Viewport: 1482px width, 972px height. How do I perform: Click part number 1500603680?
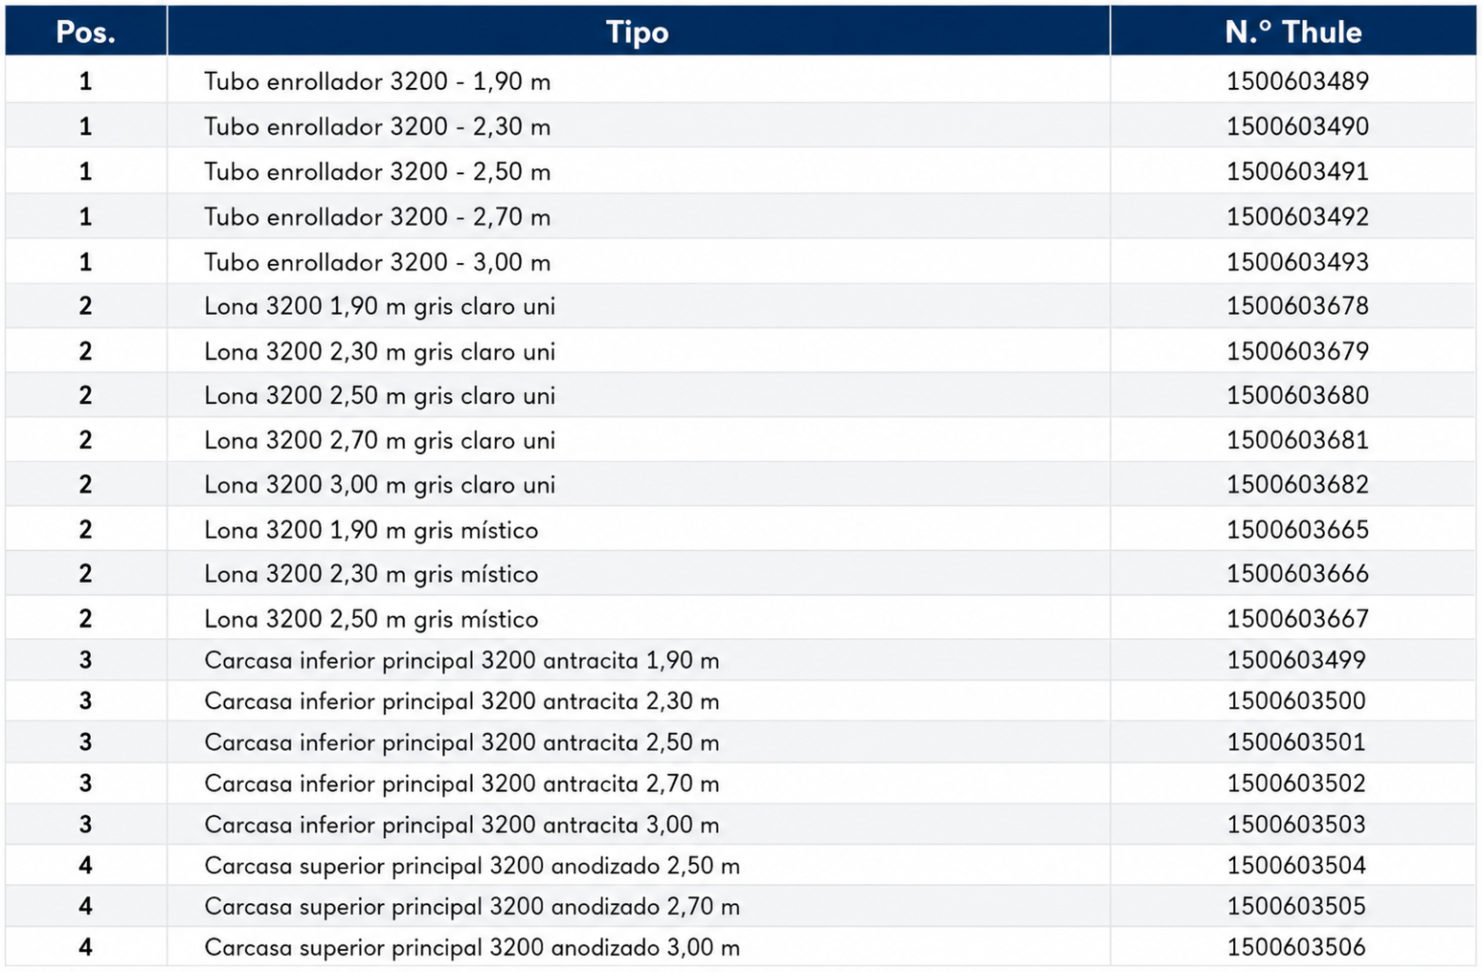(x=1297, y=395)
